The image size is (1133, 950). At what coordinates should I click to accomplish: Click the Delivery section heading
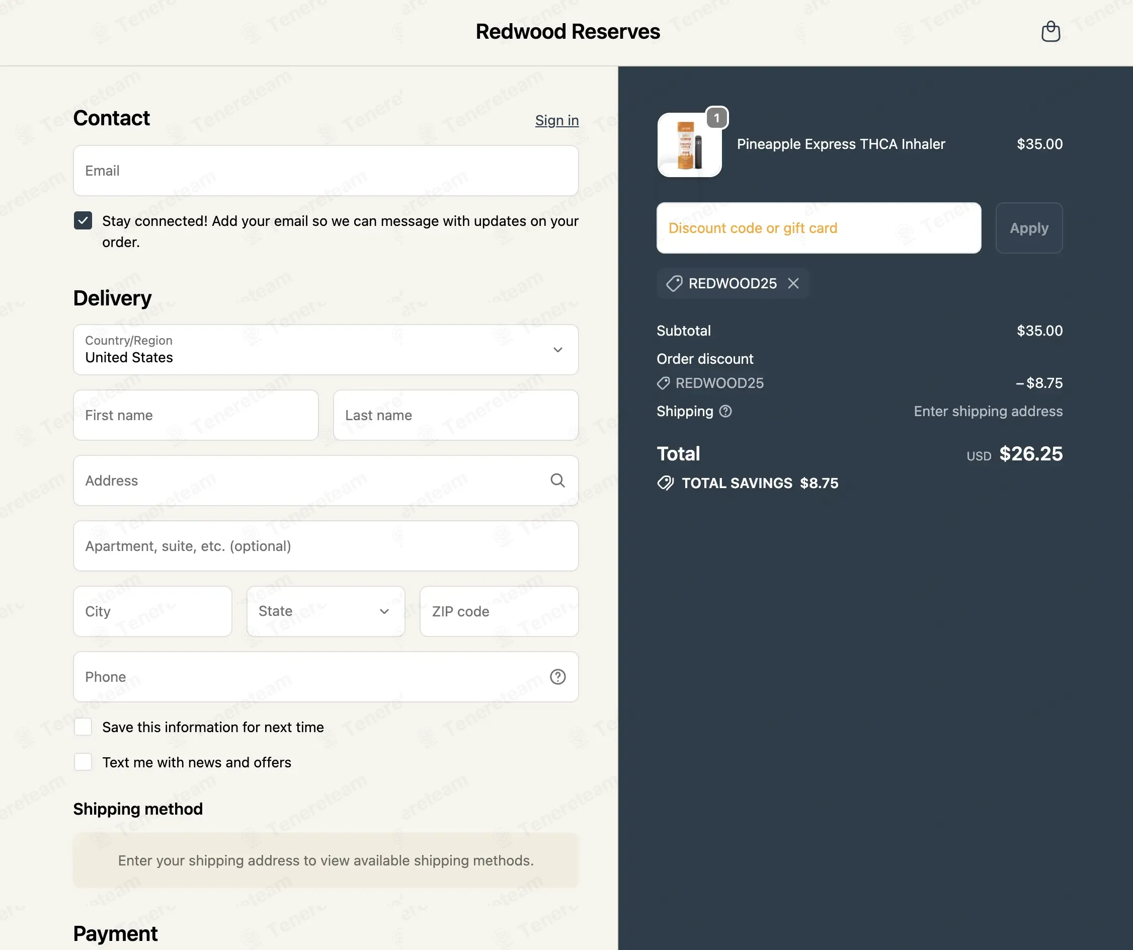pyautogui.click(x=112, y=298)
